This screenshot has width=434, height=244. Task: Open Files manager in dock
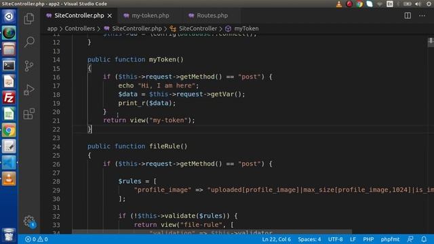pos(9,49)
